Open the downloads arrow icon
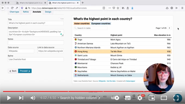The image size is (185, 104). tap(132, 8)
